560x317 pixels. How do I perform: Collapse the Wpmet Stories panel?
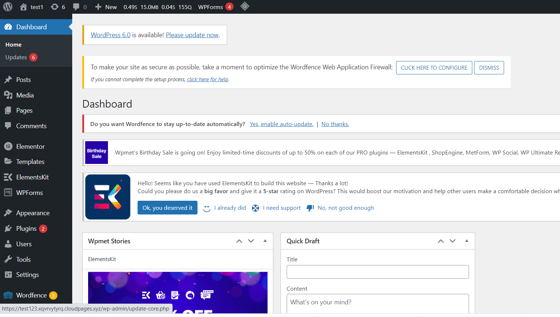pos(265,241)
